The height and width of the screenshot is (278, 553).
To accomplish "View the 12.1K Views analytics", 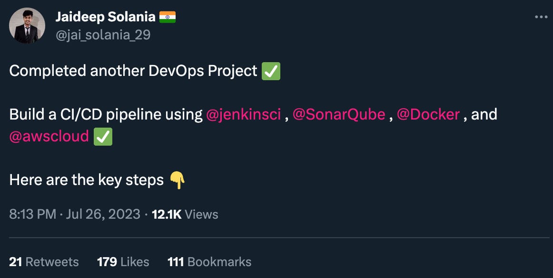I will pyautogui.click(x=185, y=214).
